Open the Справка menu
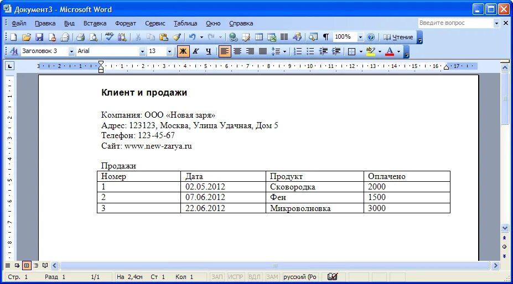This screenshot has height=284, width=513. [x=241, y=23]
